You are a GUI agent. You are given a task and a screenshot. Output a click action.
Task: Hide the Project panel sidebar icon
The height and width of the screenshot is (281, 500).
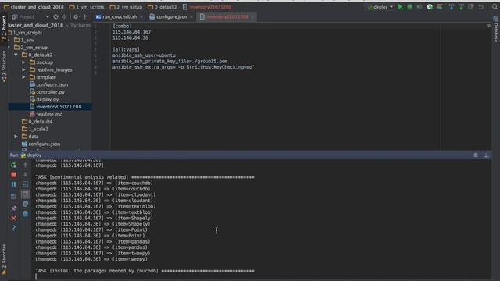86,17
